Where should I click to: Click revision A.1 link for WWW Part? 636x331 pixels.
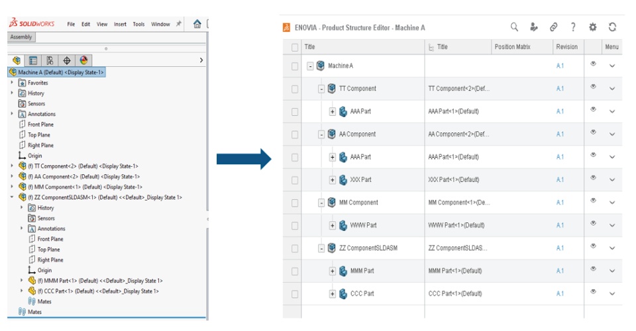[560, 226]
